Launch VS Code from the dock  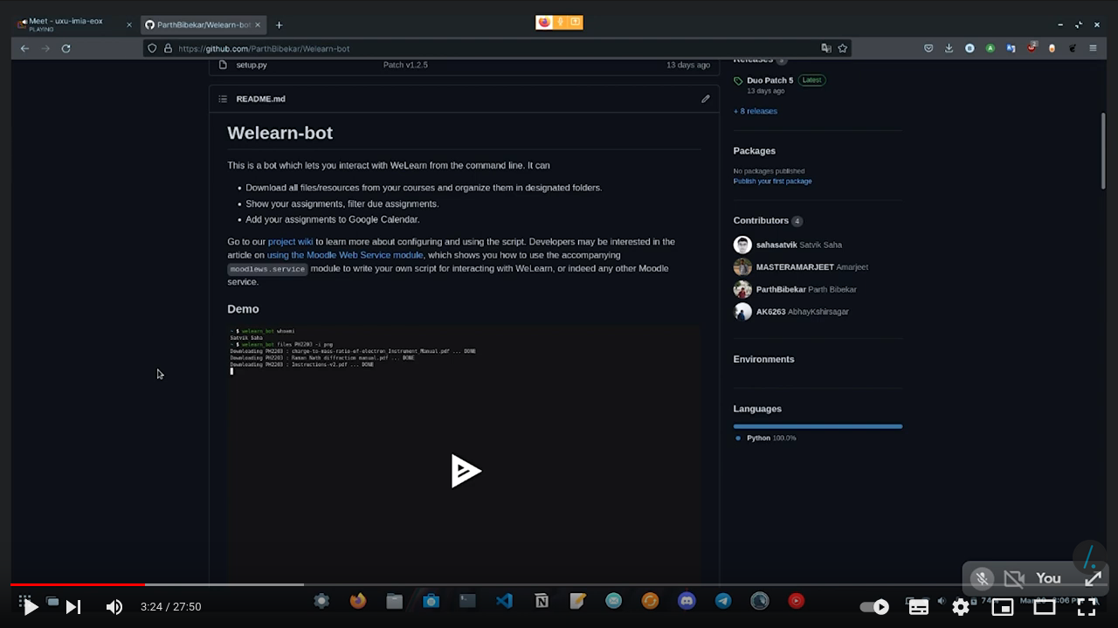504,601
